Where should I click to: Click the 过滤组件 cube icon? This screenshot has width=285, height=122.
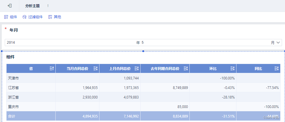24,17
